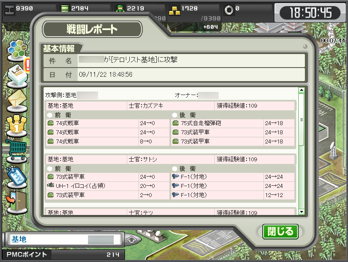Click the exit door icon
This screenshot has width=348, height=262.
(x=17, y=202)
